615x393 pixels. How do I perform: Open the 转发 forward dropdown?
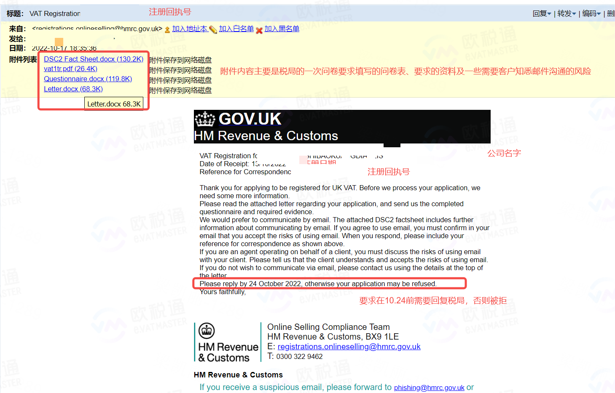(567, 13)
